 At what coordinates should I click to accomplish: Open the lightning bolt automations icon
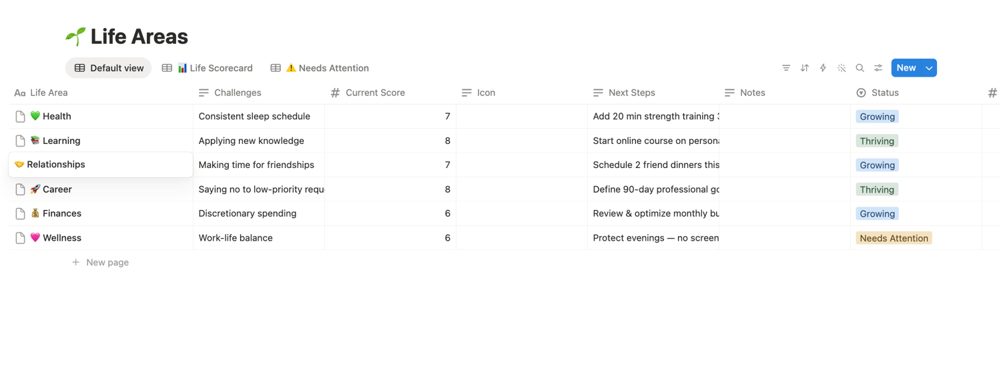click(823, 68)
